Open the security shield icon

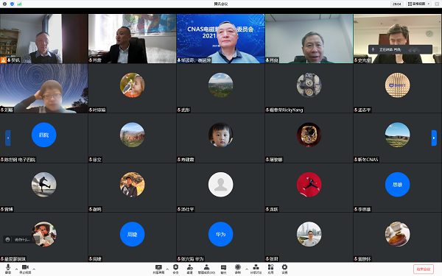(x=175, y=269)
